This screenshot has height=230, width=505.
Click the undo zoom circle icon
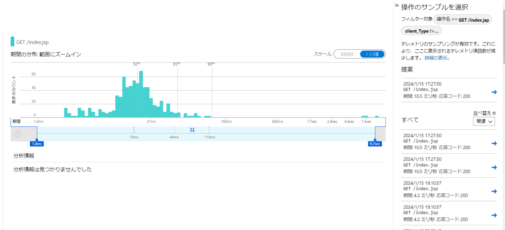17,134
